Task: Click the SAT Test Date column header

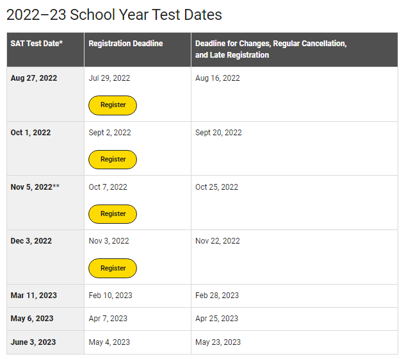Action: tap(36, 44)
